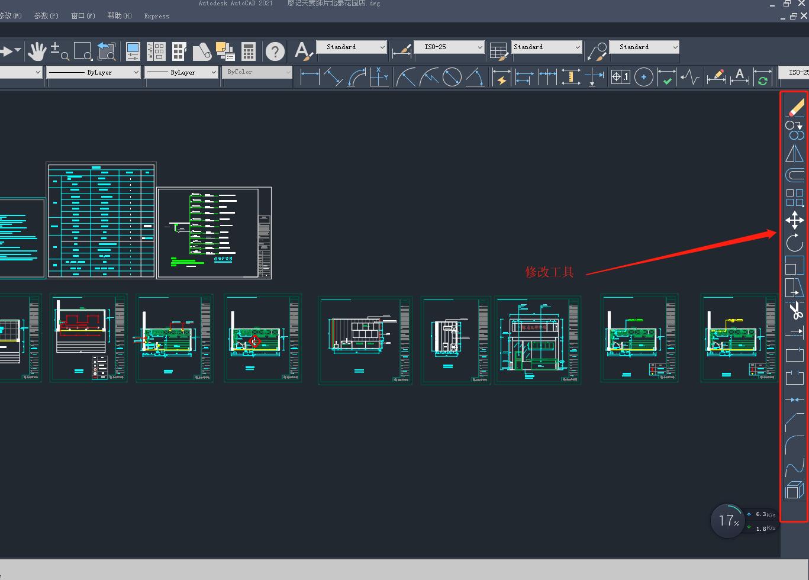Toggle the Tool Palettes window
Image resolution: width=809 pixels, height=580 pixels.
point(179,51)
